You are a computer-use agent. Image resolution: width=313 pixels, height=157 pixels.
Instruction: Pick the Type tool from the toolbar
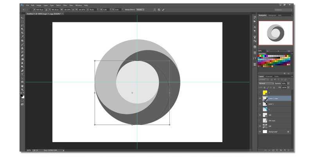point(22,74)
